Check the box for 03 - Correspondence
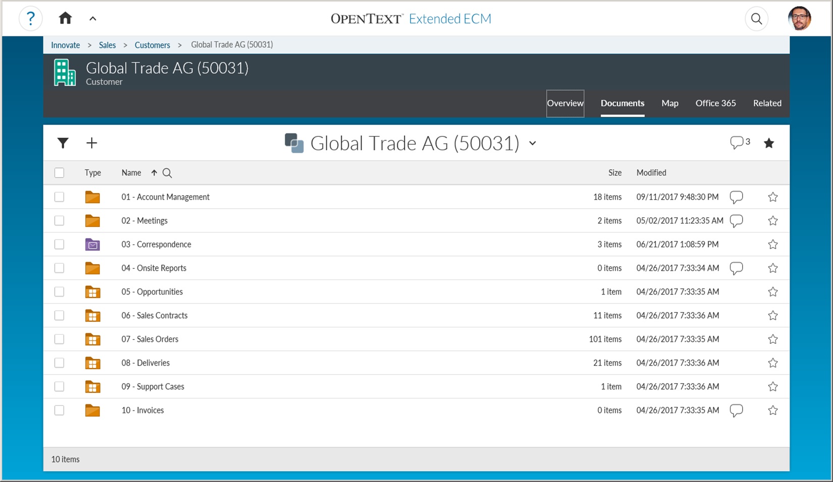 click(x=59, y=245)
